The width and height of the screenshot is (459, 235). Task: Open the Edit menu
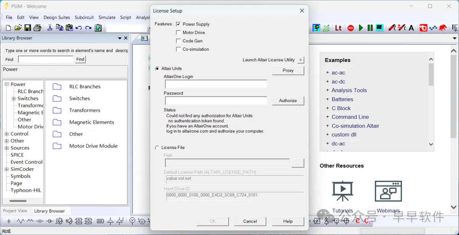(20, 17)
